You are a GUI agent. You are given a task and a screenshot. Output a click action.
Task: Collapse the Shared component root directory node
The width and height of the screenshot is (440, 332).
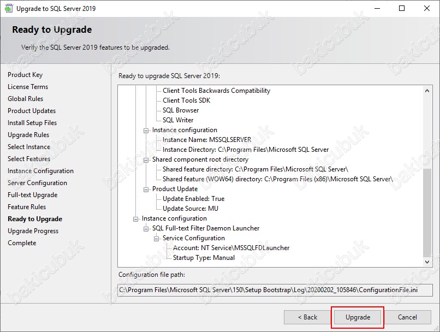point(146,160)
